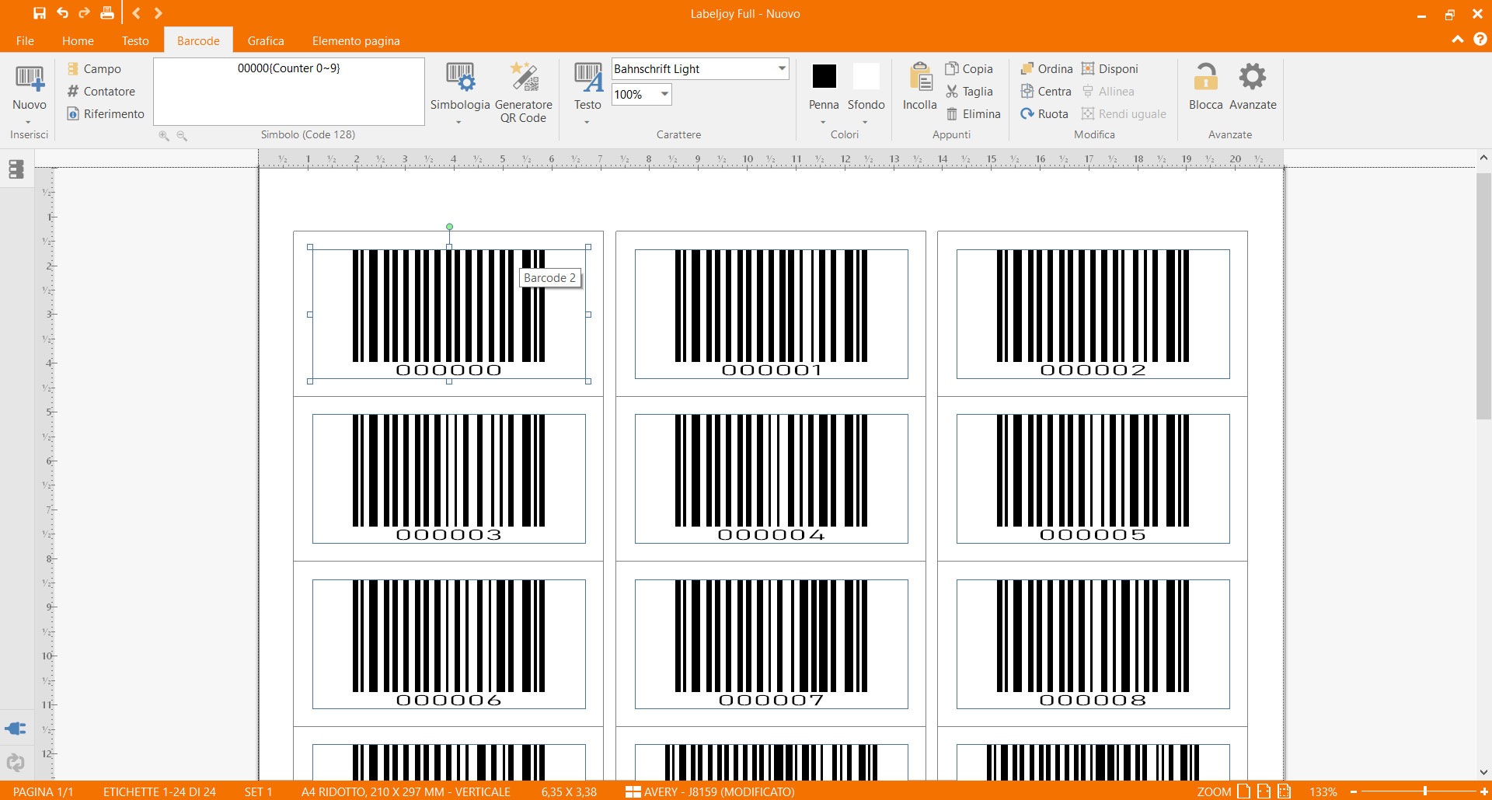Switch to the Grafica ribbon tab

tap(266, 40)
